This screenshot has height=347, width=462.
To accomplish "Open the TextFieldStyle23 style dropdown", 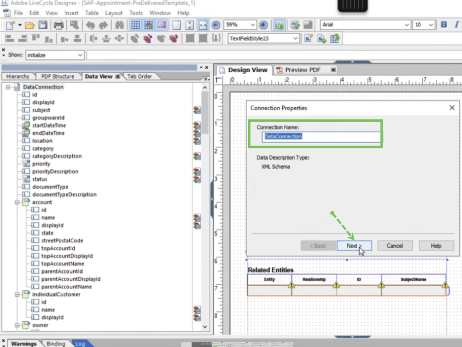I will (x=295, y=39).
